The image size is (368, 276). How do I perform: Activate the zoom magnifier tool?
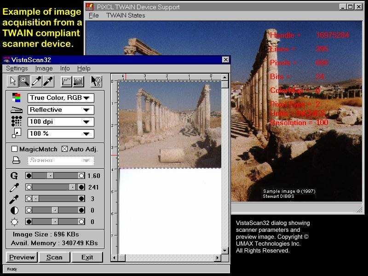pyautogui.click(x=23, y=81)
